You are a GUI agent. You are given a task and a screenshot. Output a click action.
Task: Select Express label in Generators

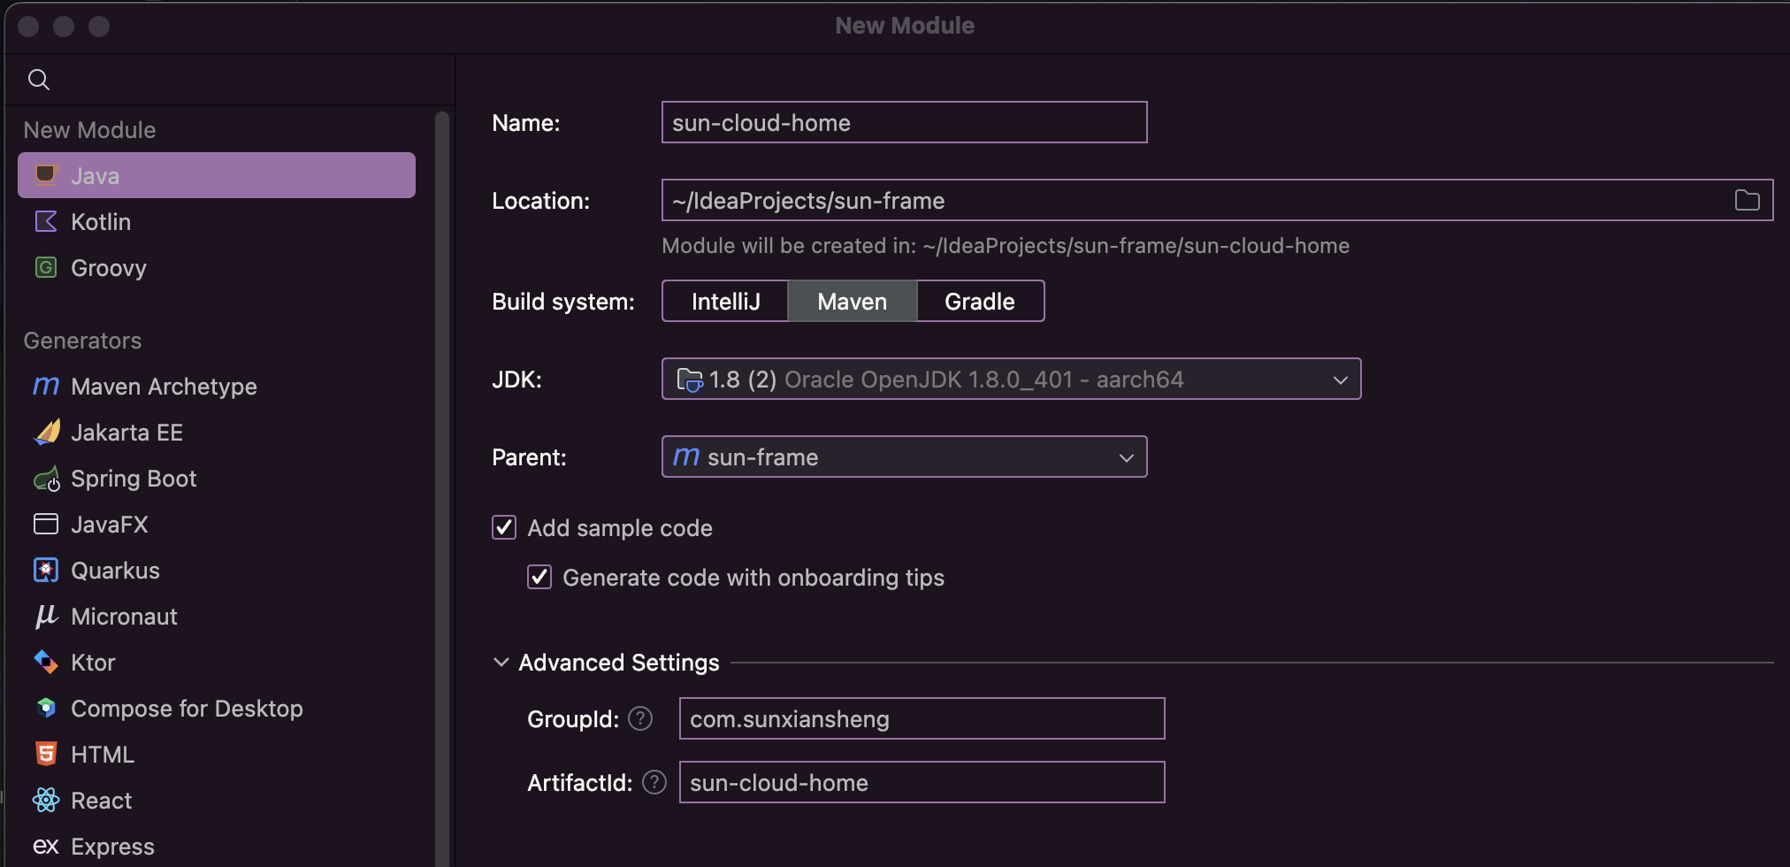[112, 847]
